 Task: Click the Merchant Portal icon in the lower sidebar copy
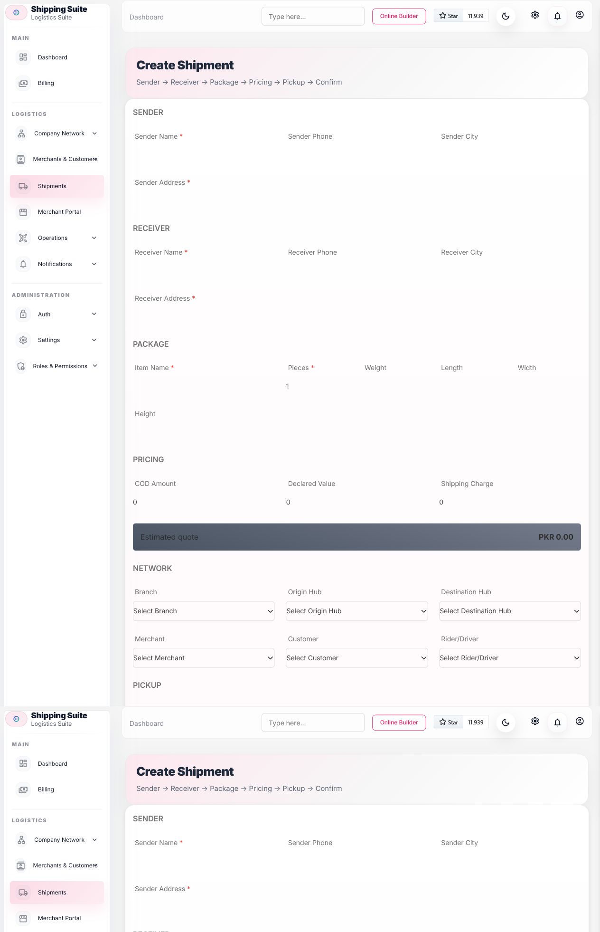click(23, 918)
